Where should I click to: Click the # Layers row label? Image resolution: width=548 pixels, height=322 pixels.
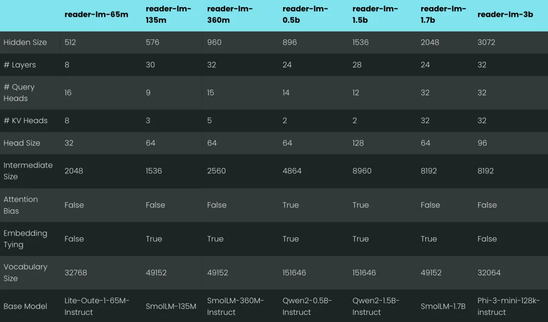(20, 65)
